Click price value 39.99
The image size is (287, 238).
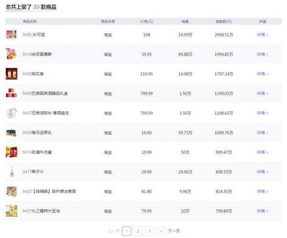pos(147,54)
